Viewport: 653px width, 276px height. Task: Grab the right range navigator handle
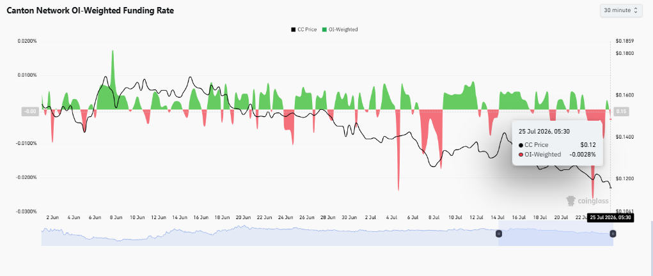point(613,234)
